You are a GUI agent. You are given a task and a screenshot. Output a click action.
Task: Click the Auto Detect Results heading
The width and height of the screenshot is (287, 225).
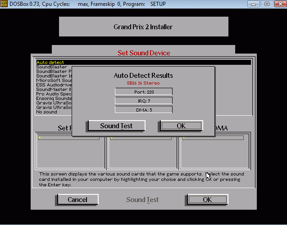point(143,76)
